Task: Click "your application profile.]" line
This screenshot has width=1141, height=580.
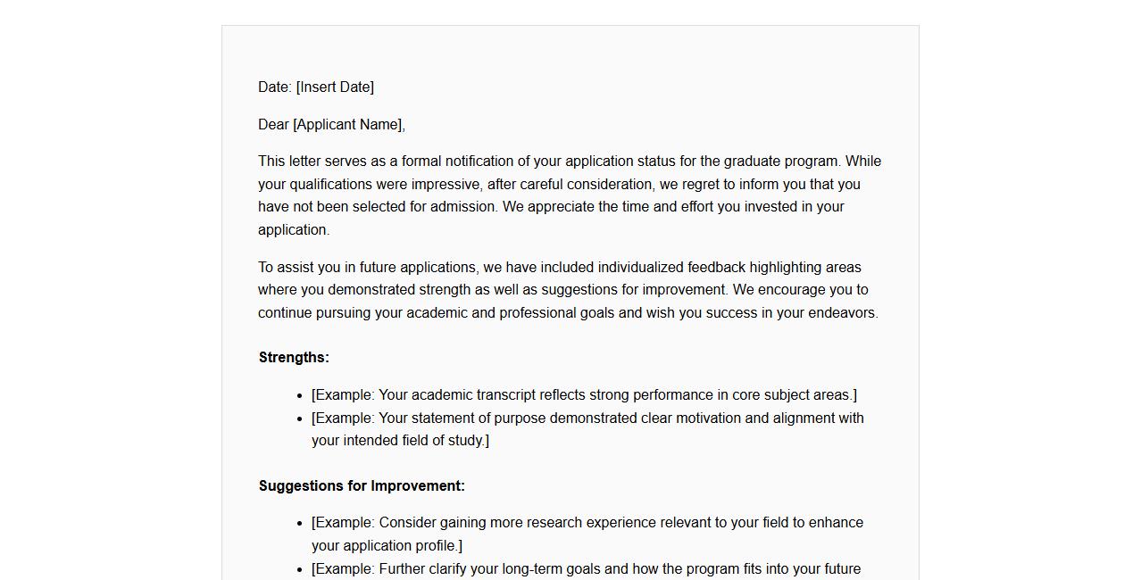Action: tap(387, 546)
